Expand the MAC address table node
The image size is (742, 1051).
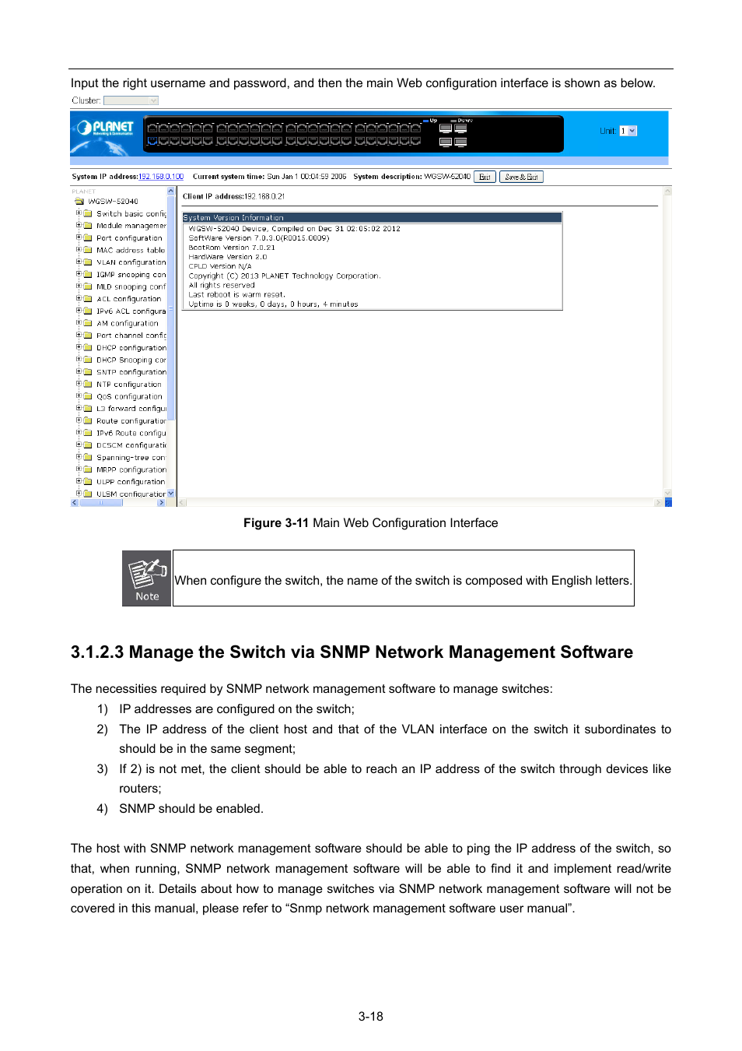79,249
